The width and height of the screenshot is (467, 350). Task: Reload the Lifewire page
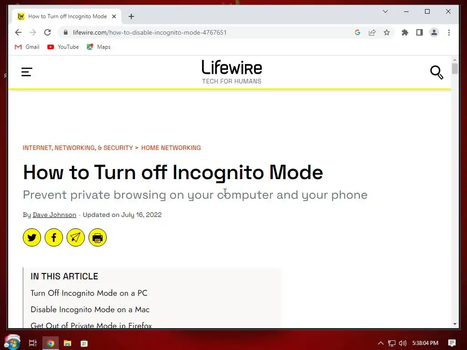[x=47, y=32]
